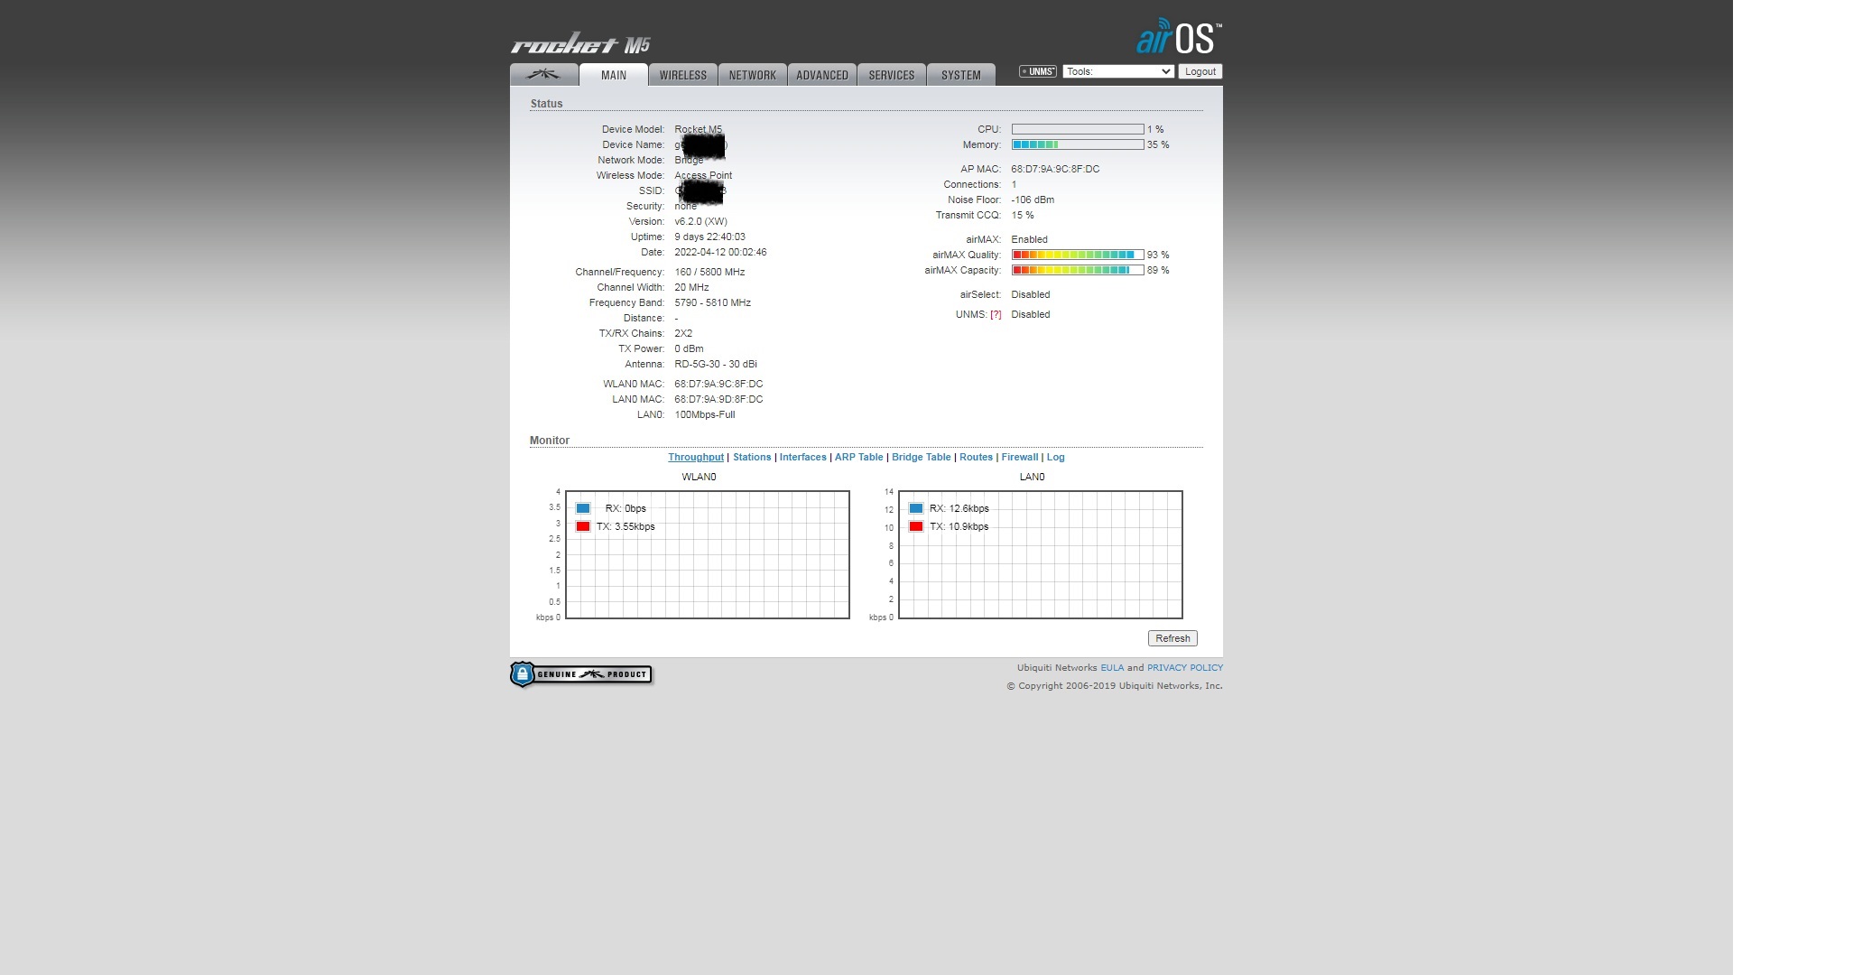Click the date value 2022-04-12 00:02:46

720,252
